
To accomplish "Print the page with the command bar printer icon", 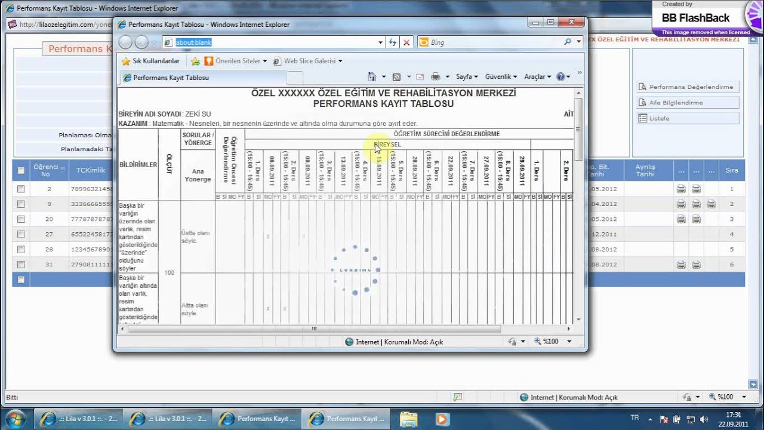I will pos(436,76).
